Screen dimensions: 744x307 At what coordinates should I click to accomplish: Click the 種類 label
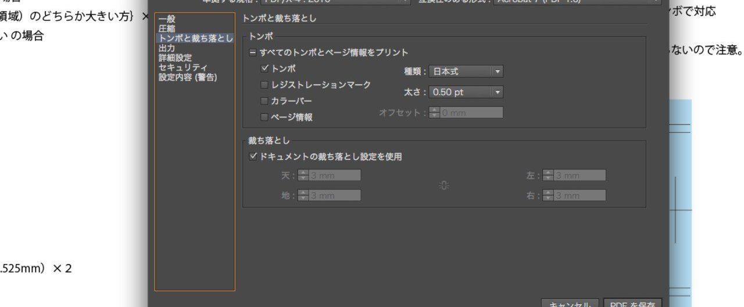click(416, 72)
